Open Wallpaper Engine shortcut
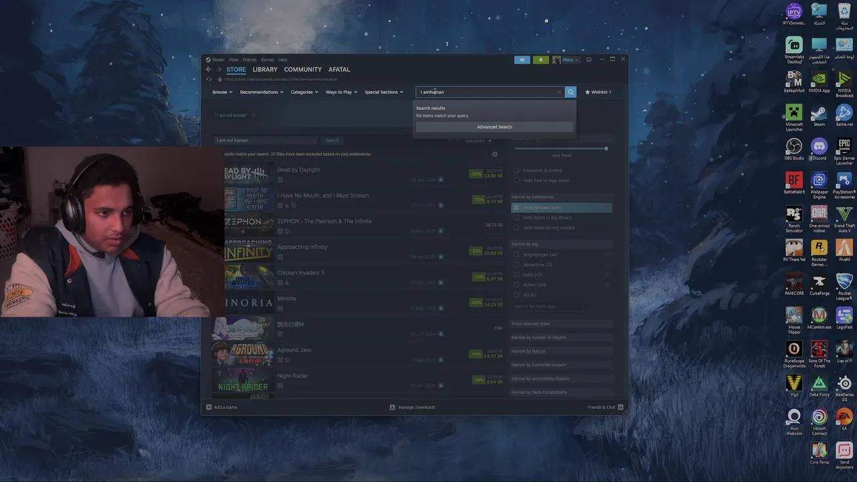Screen dimensions: 857x482 [820, 185]
